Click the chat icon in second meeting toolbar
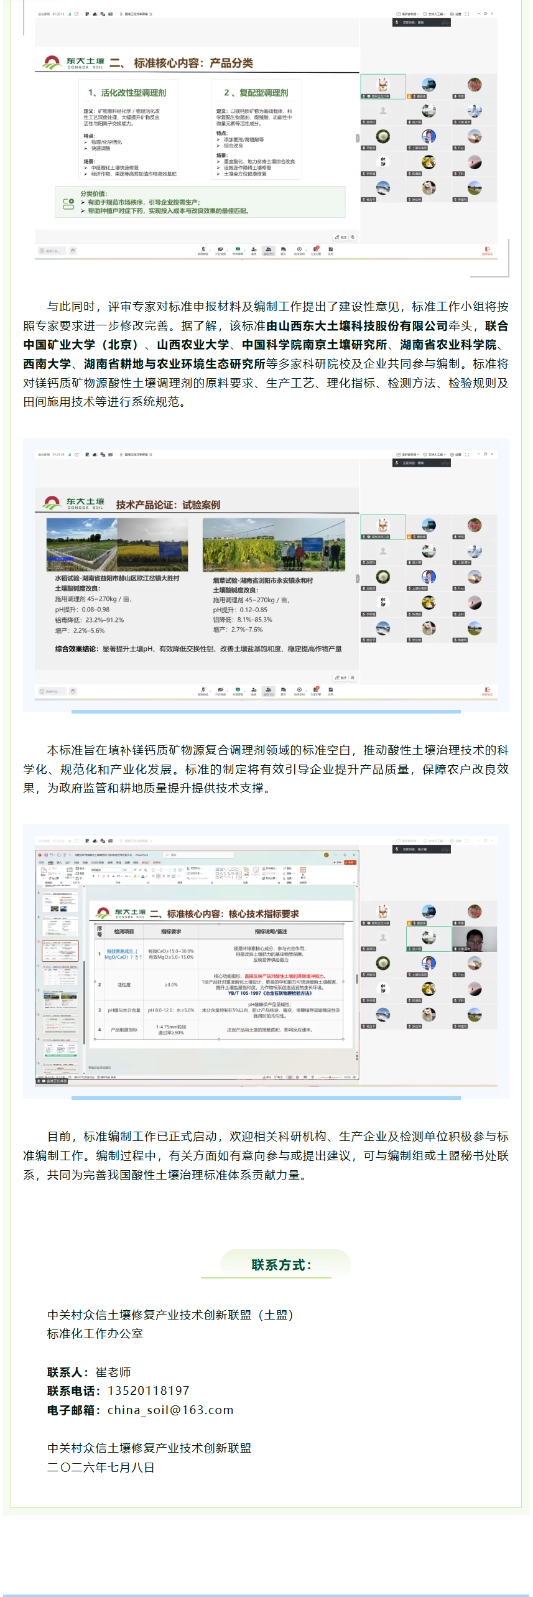 (283, 690)
